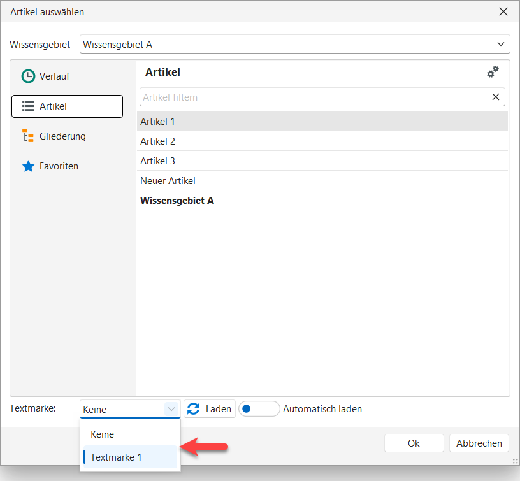
Task: Close the Artikel auswählen dialog
Action: 503,11
